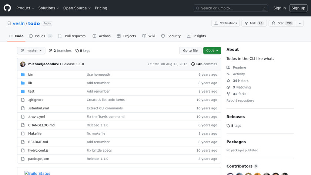Click the GitHub logo icon

[x=7, y=8]
